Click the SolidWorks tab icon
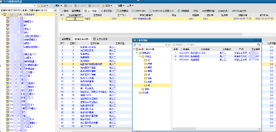276x132 pixels. (133, 10)
